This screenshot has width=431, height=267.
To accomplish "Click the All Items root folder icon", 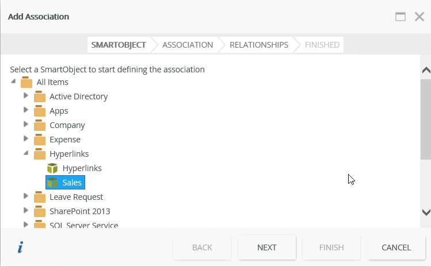I will (26, 82).
